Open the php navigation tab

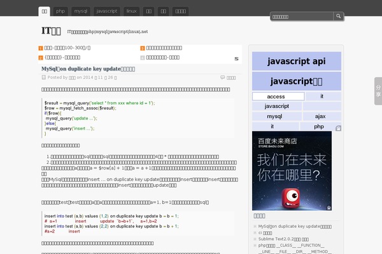(x=60, y=11)
